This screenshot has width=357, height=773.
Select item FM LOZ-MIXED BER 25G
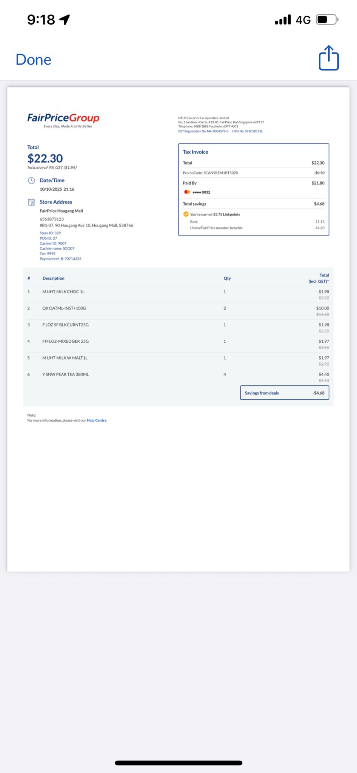[66, 342]
